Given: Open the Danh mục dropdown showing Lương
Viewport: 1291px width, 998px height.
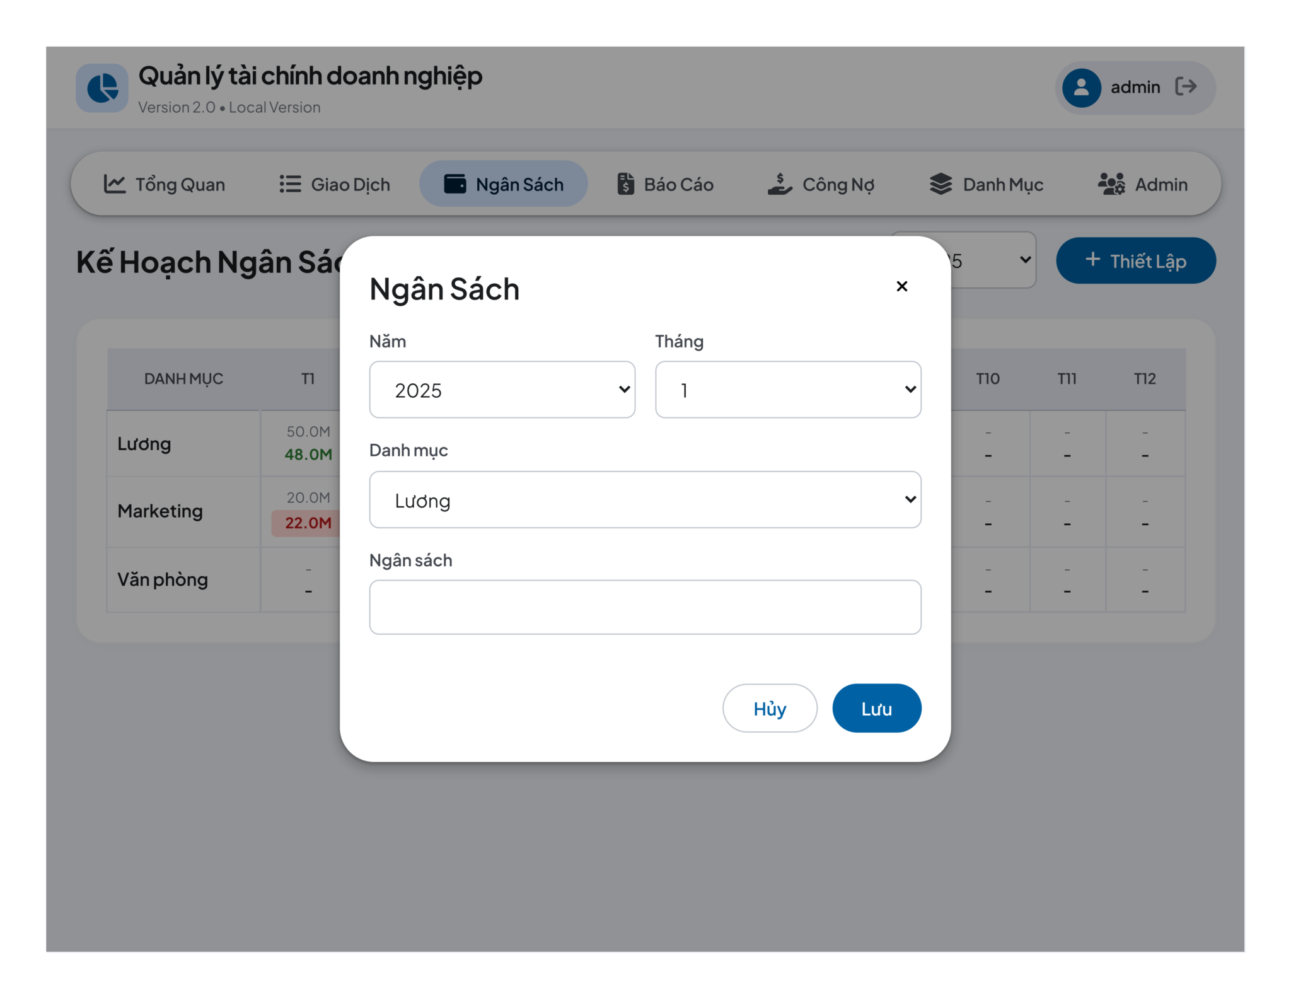Looking at the screenshot, I should [x=645, y=499].
